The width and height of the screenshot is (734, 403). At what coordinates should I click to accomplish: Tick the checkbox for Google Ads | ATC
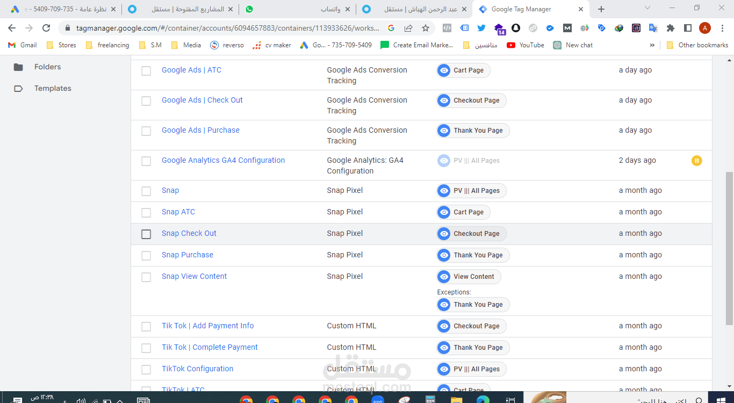point(146,70)
